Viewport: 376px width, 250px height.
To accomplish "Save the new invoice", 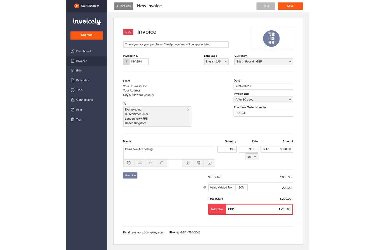I will tap(290, 6).
